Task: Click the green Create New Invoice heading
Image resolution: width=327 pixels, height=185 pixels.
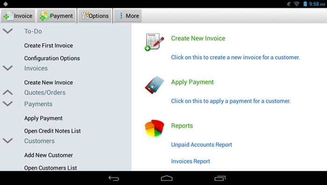Action: [198, 38]
